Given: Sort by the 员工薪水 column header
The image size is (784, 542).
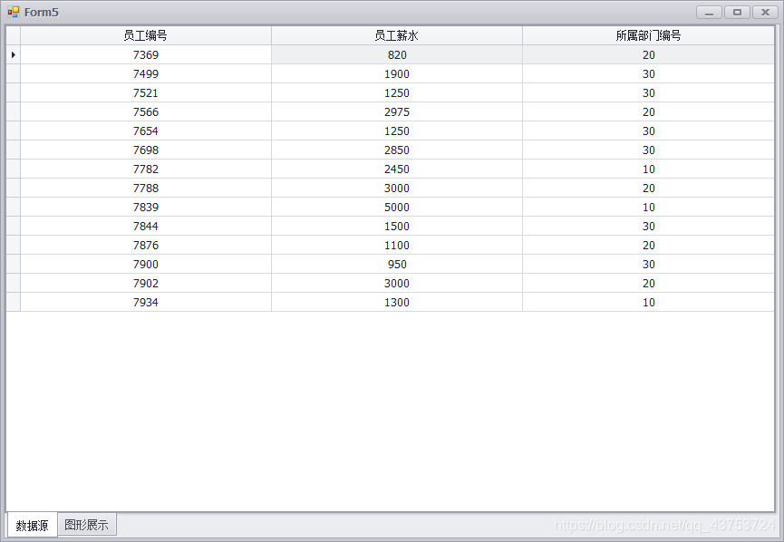Looking at the screenshot, I should click(x=396, y=35).
